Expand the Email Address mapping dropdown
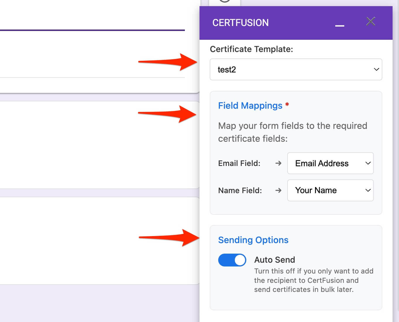This screenshot has height=322, width=399. (x=330, y=163)
